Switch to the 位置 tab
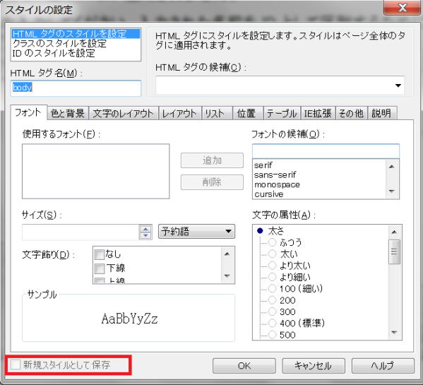The image size is (423, 385). coord(248,113)
